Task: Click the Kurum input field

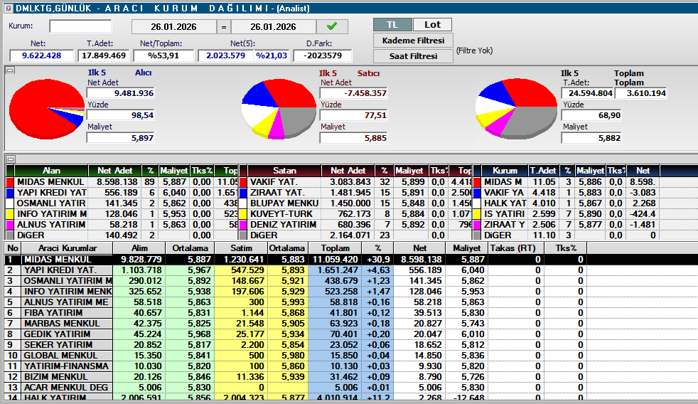Action: (80, 26)
